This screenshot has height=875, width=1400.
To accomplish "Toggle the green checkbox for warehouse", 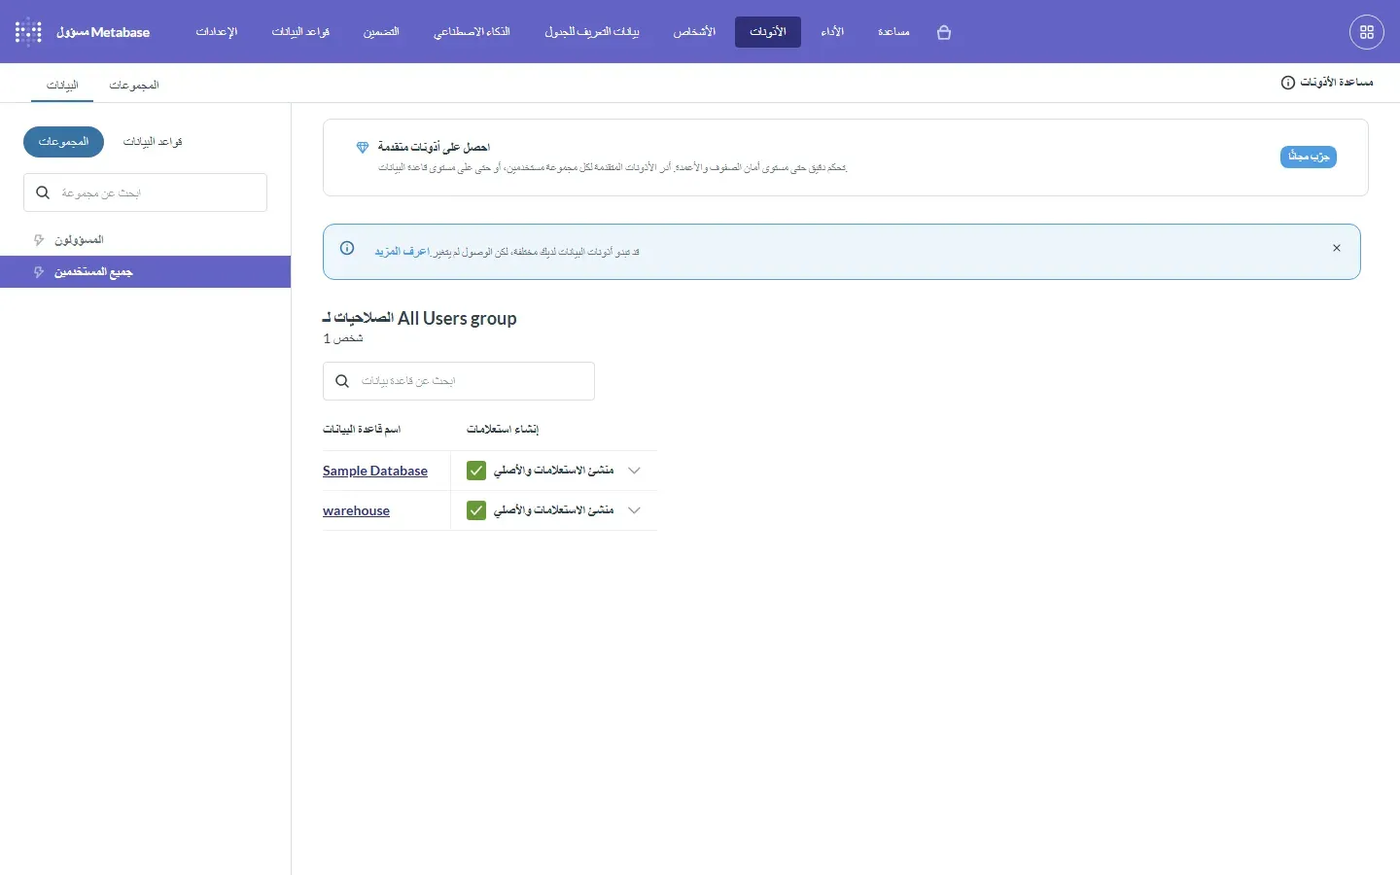I will pos(476,510).
